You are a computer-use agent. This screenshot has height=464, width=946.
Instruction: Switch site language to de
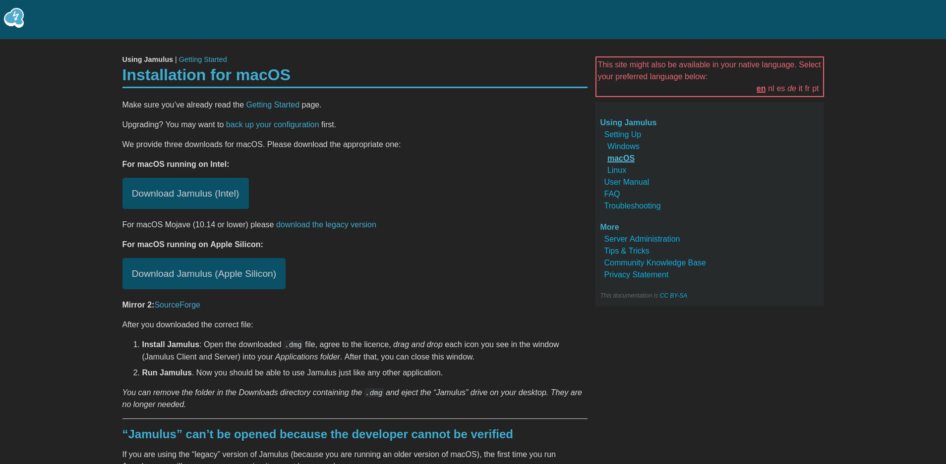click(792, 89)
